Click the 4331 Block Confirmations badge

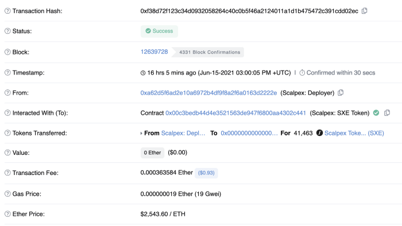click(208, 52)
